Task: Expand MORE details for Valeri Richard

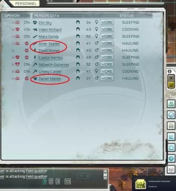Action: pyautogui.click(x=107, y=29)
